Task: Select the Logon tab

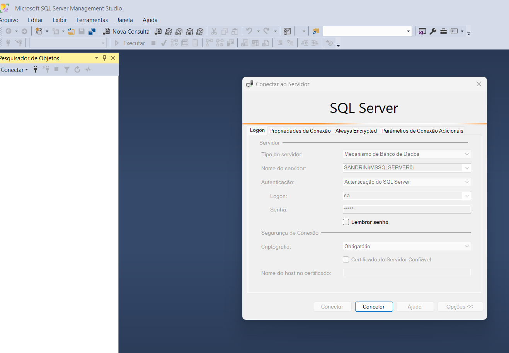Action: pyautogui.click(x=257, y=130)
